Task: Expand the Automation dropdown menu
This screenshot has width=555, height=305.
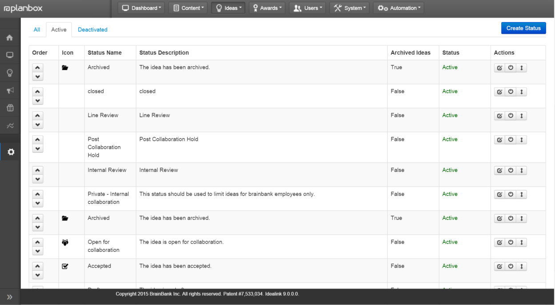Action: 398,8
